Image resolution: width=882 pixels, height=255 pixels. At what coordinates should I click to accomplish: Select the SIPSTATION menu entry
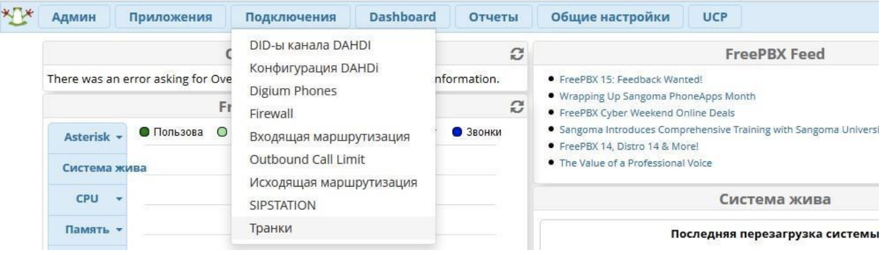(282, 206)
